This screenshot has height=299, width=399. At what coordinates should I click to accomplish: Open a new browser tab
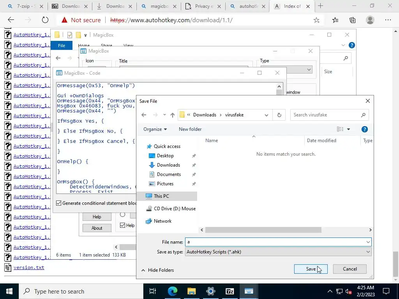pos(320,6)
